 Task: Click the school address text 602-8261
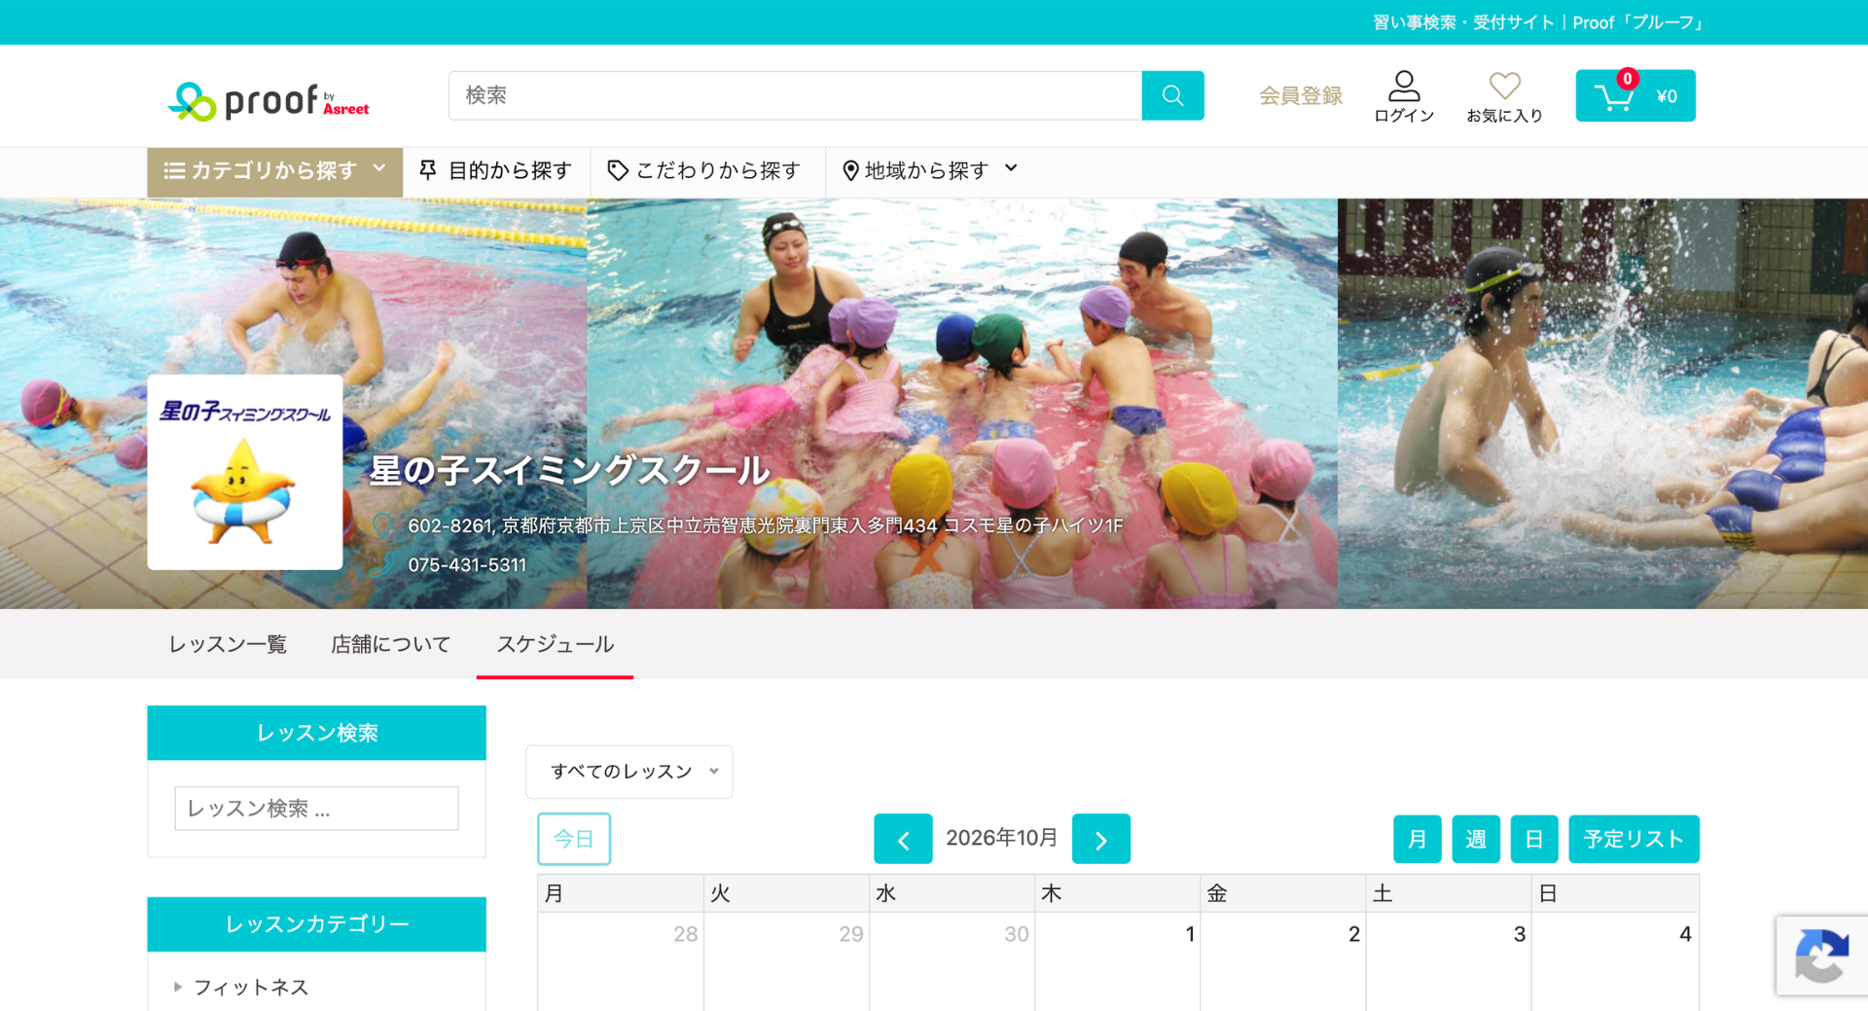(766, 525)
